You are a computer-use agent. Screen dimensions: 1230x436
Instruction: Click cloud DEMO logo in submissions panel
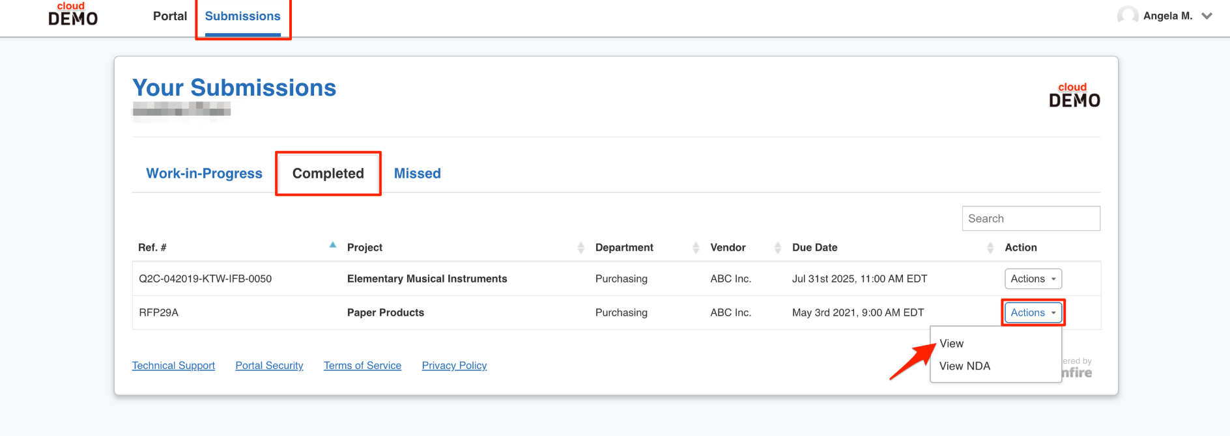pos(1074,95)
